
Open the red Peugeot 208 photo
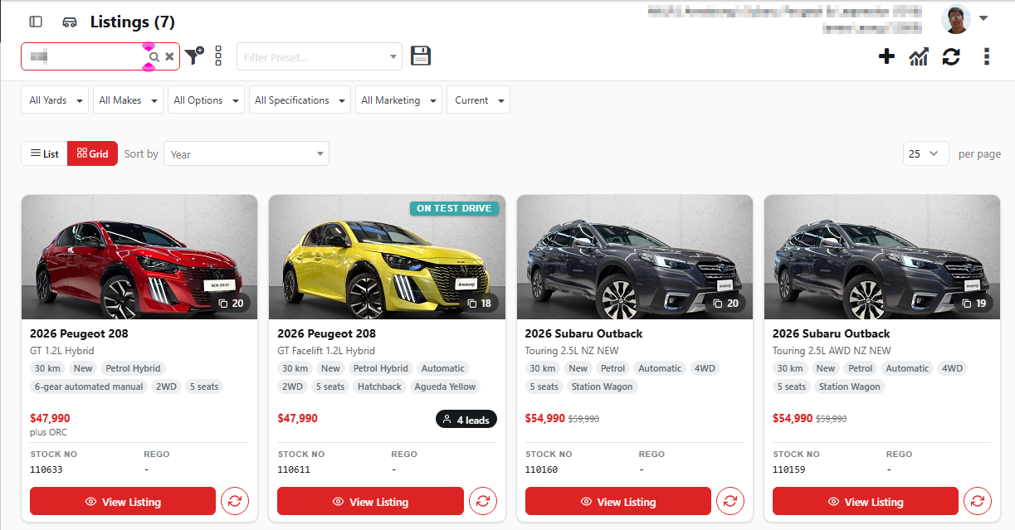[139, 257]
